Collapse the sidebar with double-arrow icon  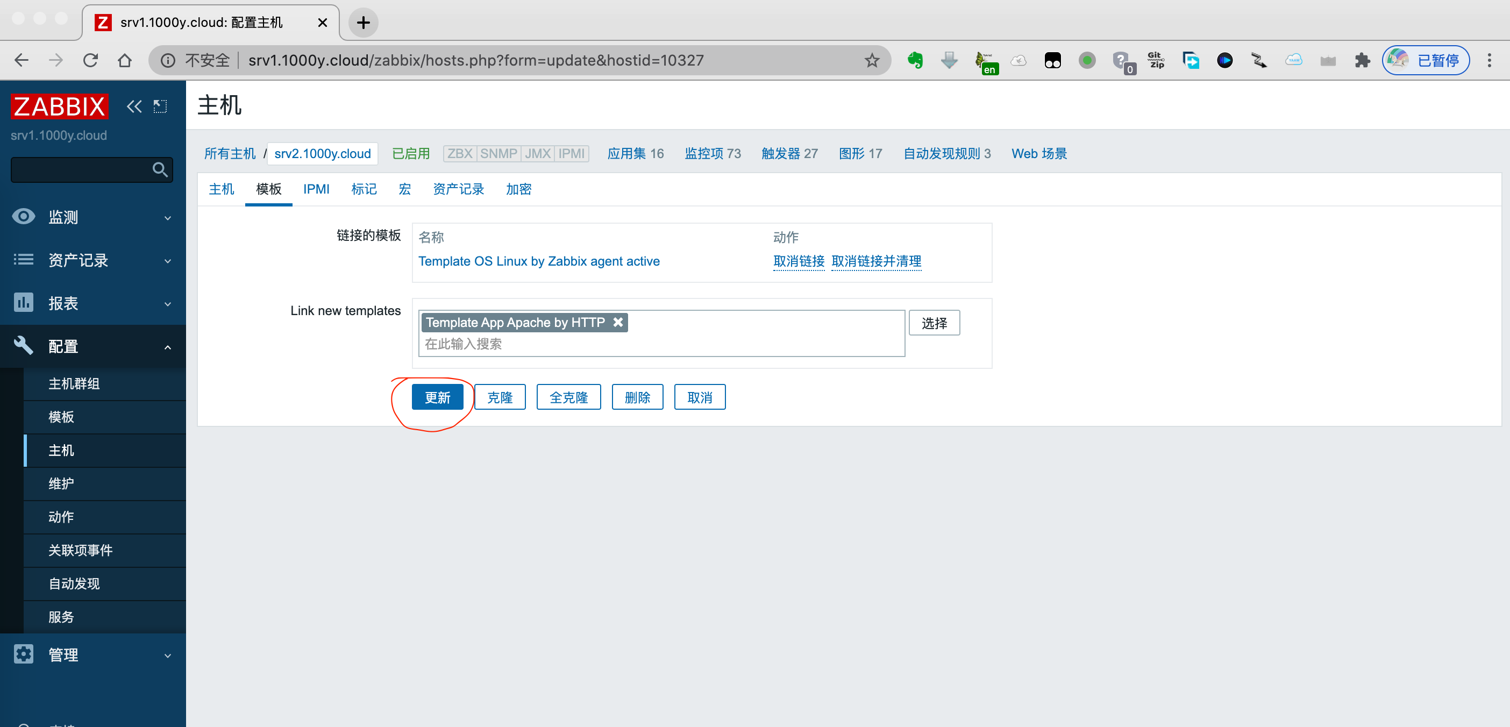pyautogui.click(x=134, y=106)
